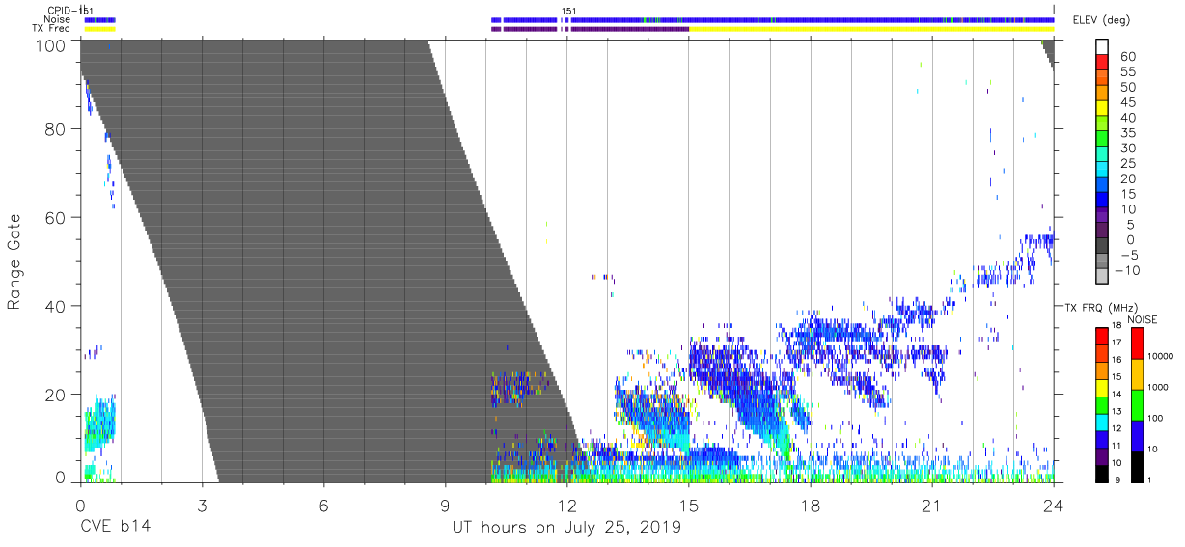Click the y-axis range gate label "20"
The width and height of the screenshot is (1185, 547).
[56, 395]
